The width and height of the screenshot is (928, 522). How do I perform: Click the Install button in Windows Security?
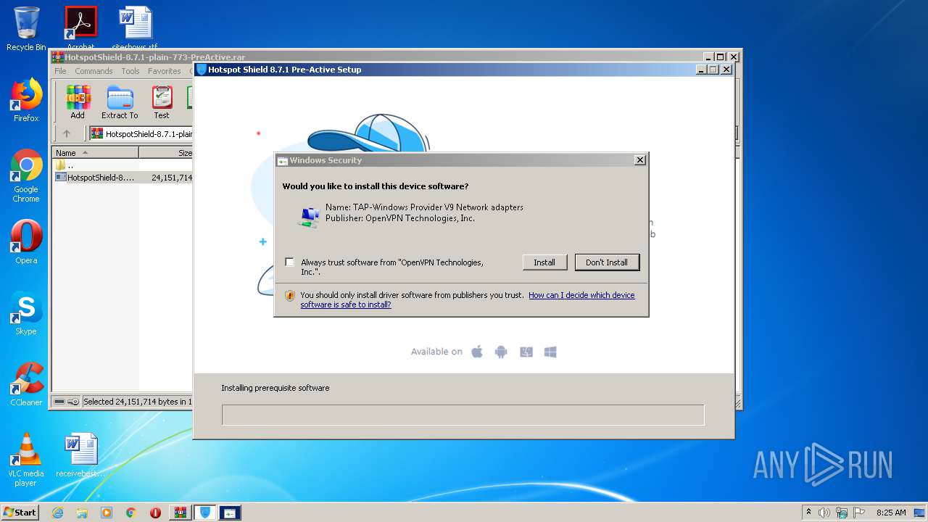544,262
